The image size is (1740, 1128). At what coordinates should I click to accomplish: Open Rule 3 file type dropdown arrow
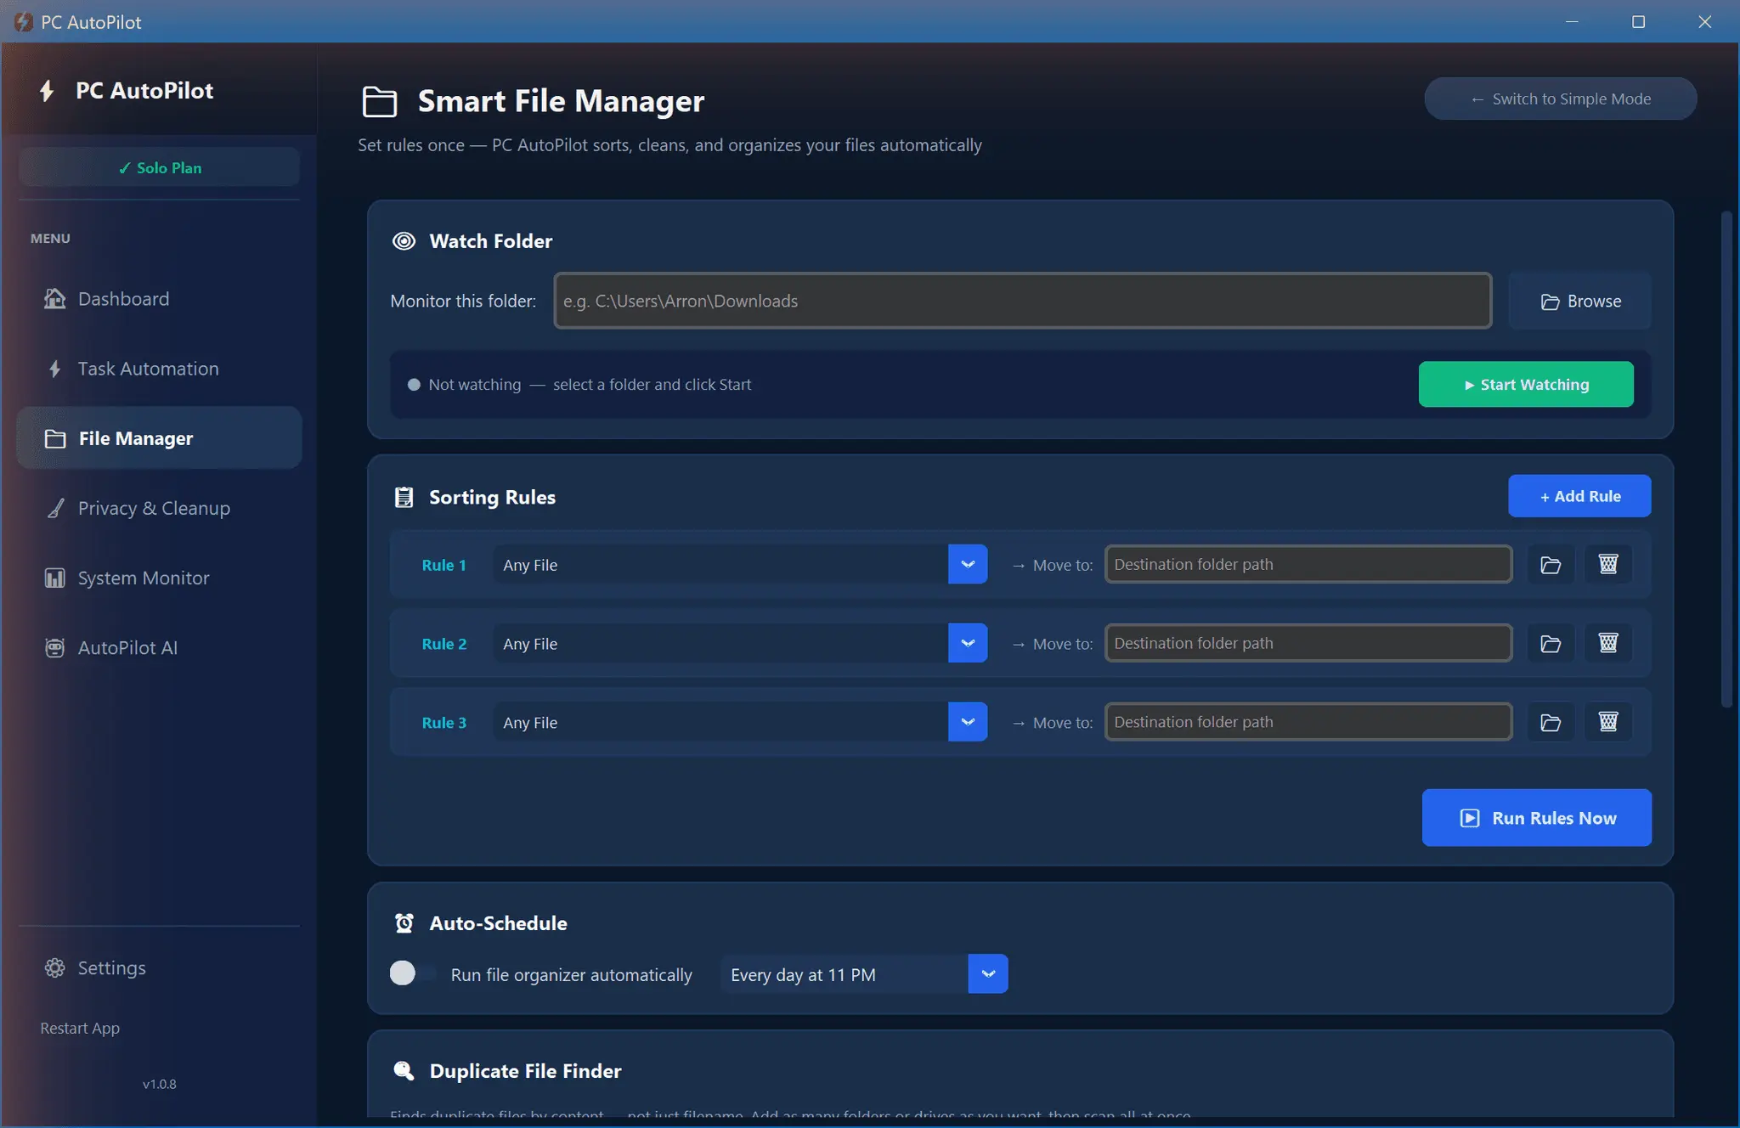click(968, 722)
